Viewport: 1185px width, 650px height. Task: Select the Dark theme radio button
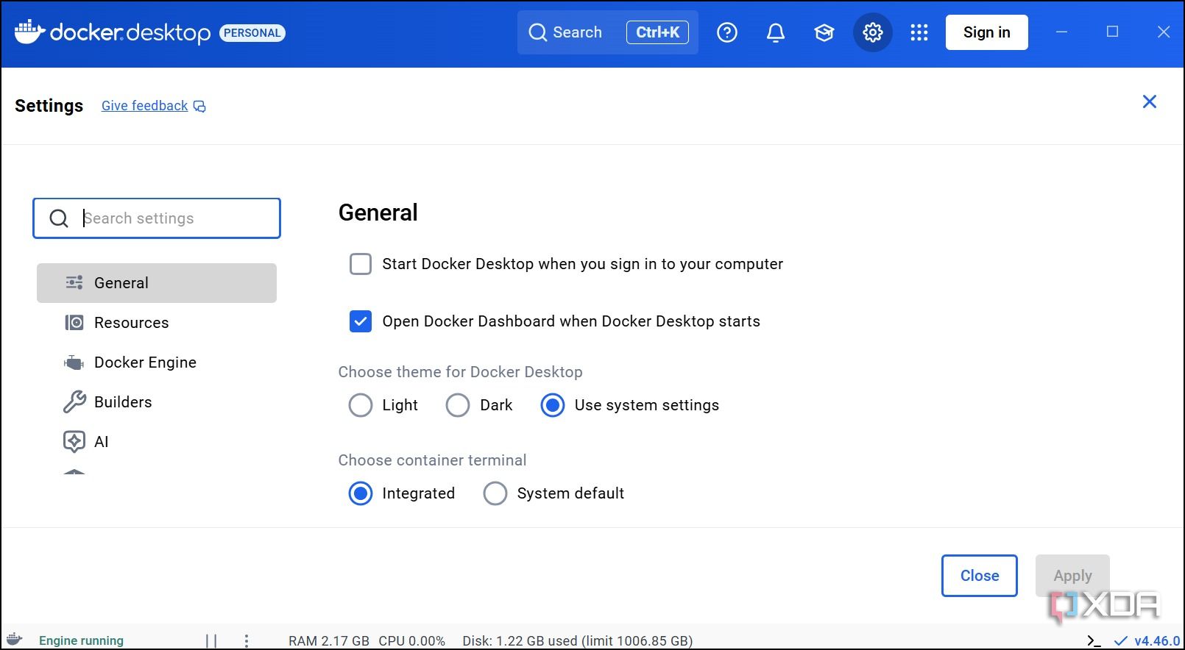457,405
